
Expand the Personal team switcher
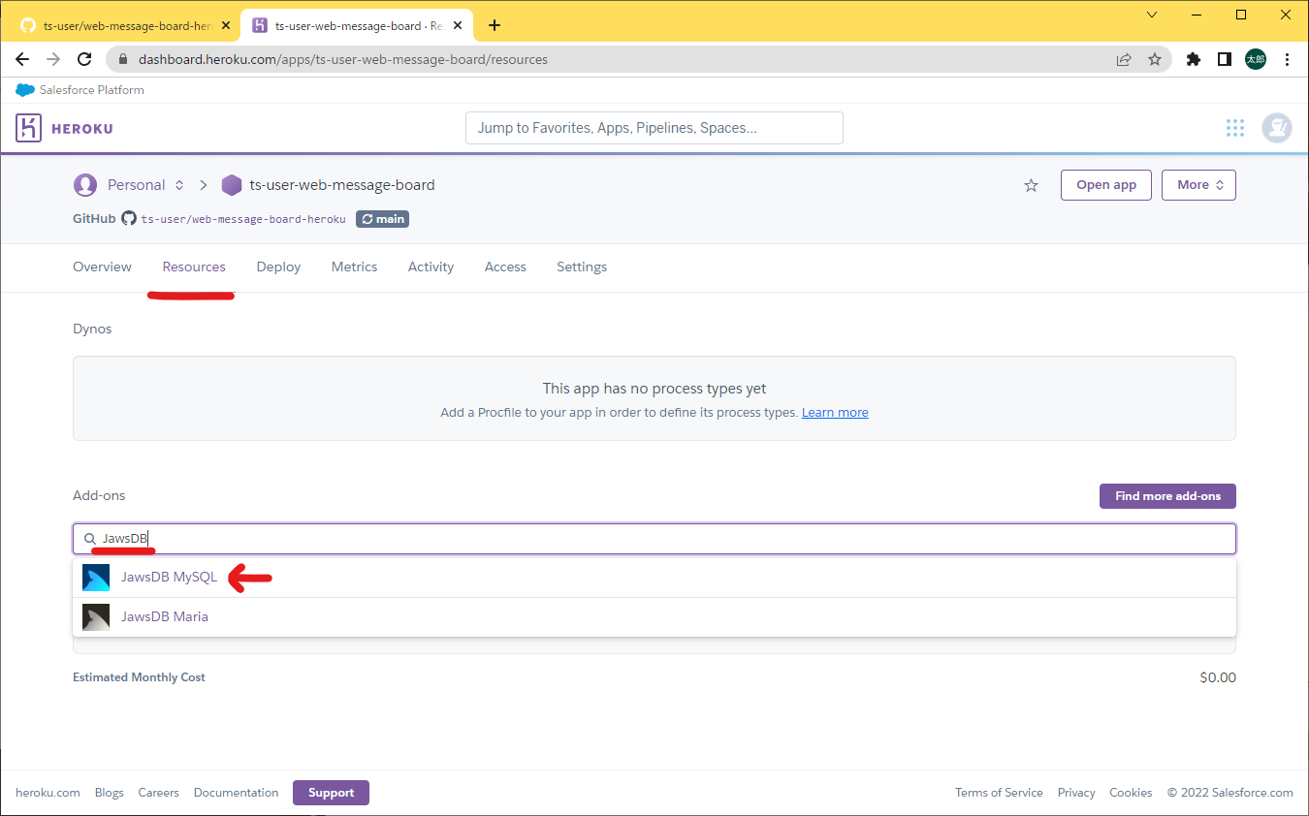point(179,185)
